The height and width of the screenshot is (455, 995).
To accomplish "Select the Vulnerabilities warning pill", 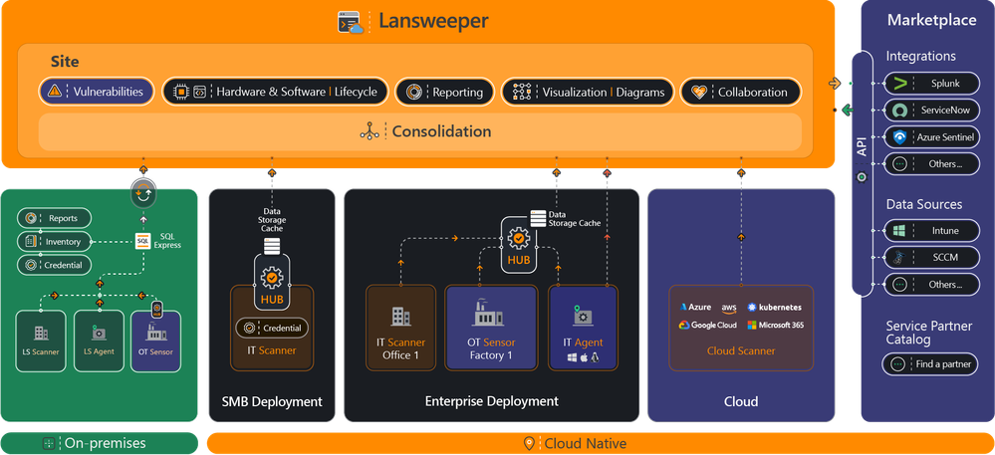I will [x=97, y=93].
